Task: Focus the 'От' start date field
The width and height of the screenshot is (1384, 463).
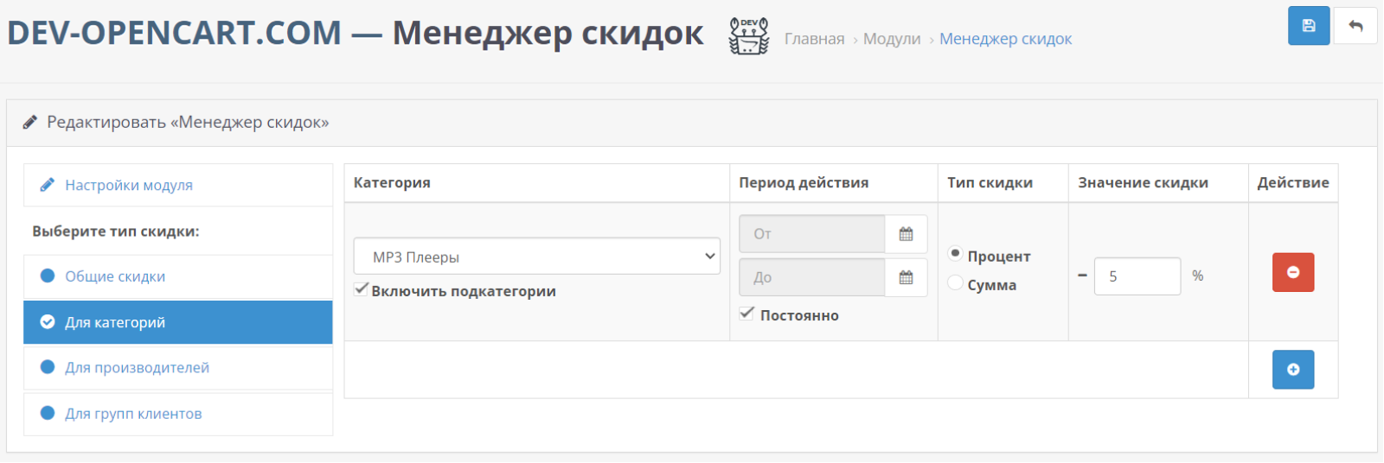Action: coord(812,234)
